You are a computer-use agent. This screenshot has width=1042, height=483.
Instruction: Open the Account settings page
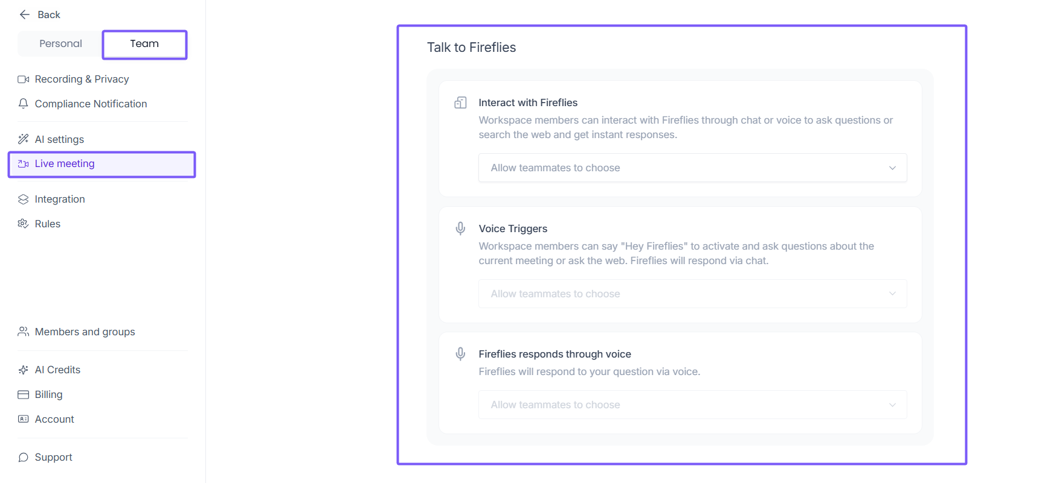pyautogui.click(x=54, y=419)
